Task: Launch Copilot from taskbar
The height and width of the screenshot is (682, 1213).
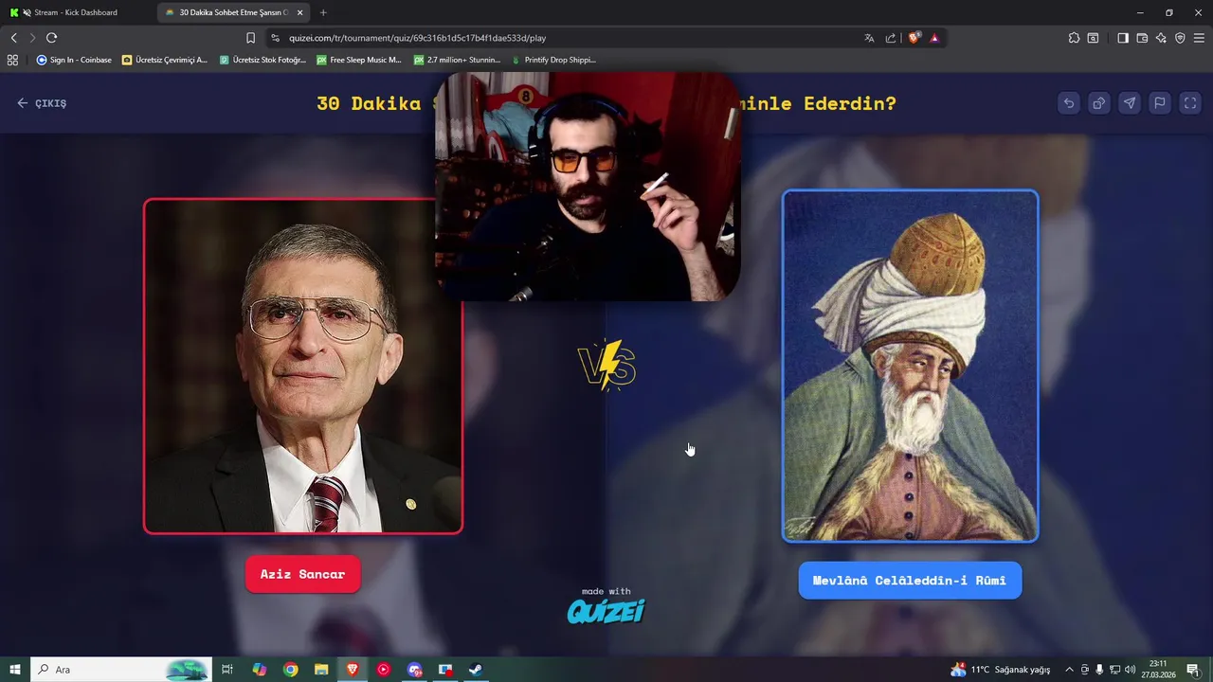Action: (259, 670)
